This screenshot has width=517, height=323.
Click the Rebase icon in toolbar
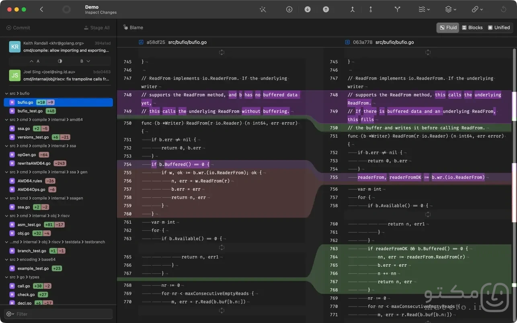tap(371, 9)
